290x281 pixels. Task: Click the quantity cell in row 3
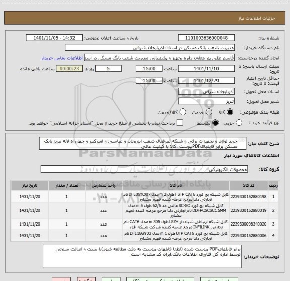(66, 224)
